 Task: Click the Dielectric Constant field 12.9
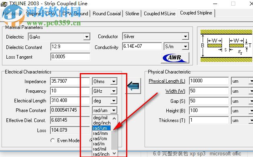click(x=70, y=47)
